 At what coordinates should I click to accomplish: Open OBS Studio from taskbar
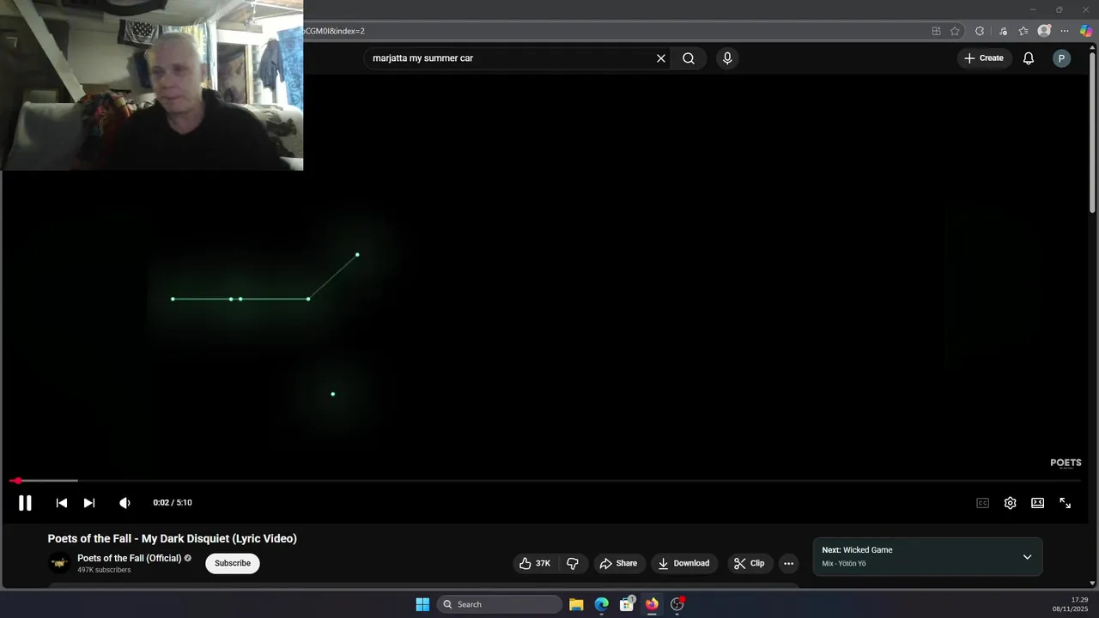click(677, 604)
